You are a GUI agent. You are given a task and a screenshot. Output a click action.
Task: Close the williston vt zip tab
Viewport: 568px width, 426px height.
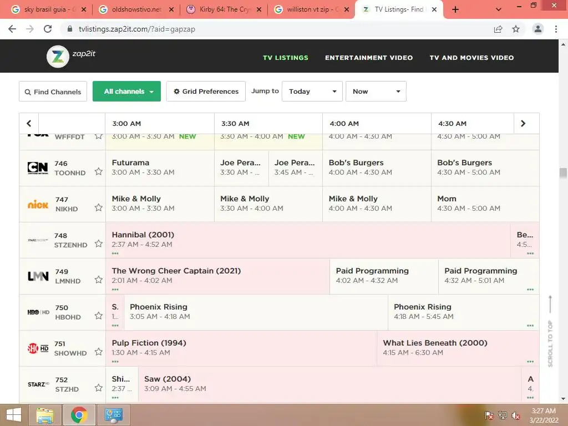tap(347, 9)
